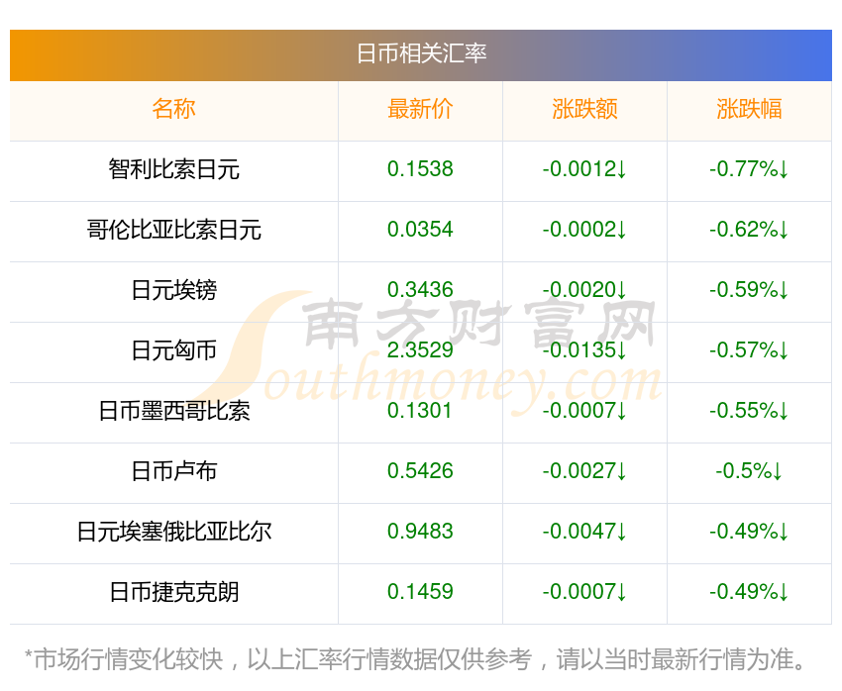The width and height of the screenshot is (842, 691).
Task: Click the 0.1538 latest price value
Action: click(x=420, y=169)
